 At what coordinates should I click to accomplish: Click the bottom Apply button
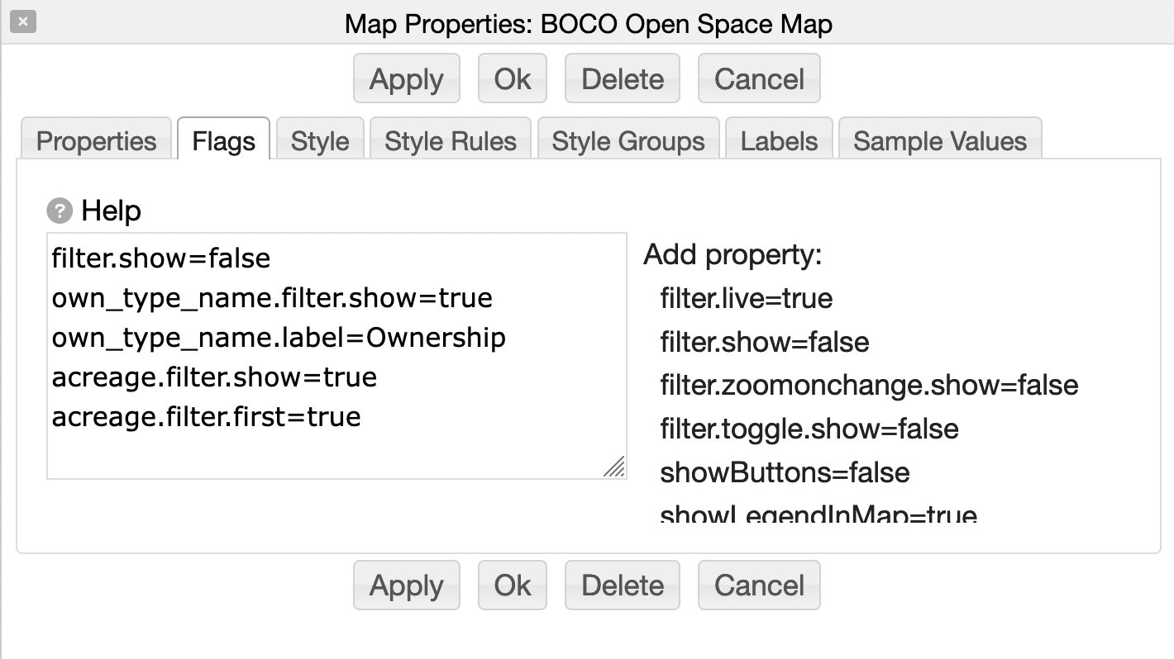(406, 586)
